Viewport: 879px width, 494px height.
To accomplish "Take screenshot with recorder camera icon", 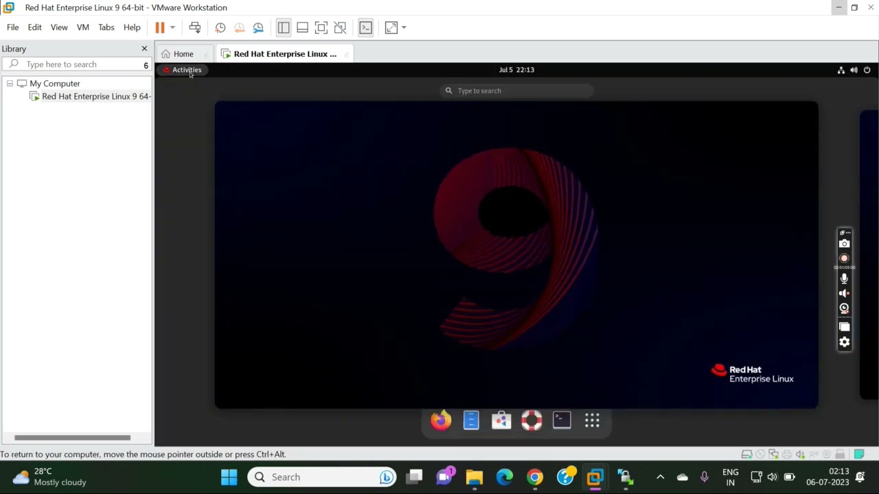I will [845, 244].
